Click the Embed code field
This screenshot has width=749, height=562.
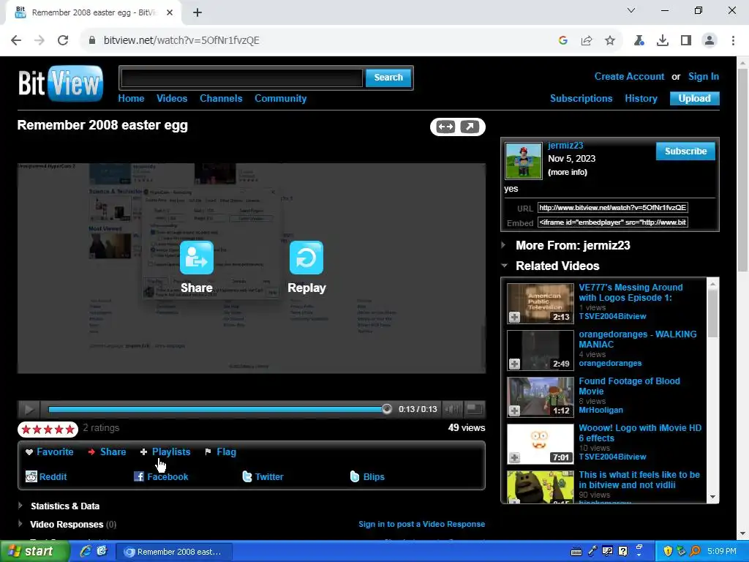pyautogui.click(x=612, y=222)
